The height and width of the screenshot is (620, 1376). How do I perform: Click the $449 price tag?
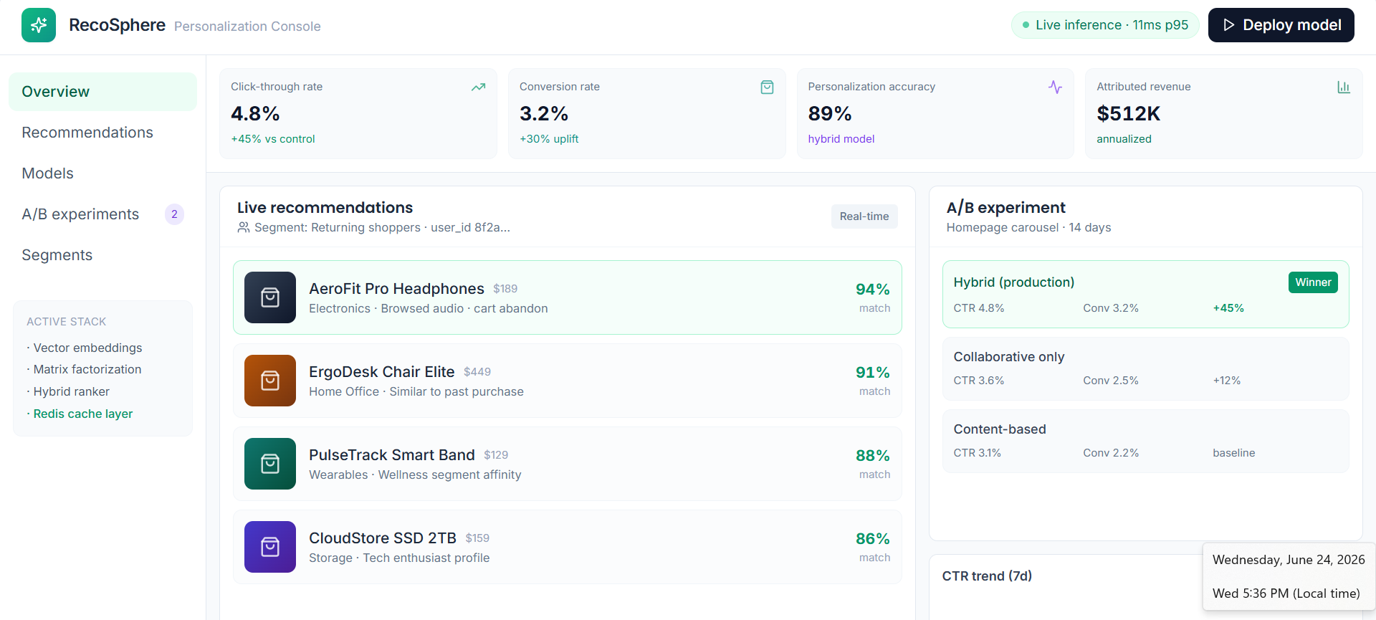tap(477, 372)
